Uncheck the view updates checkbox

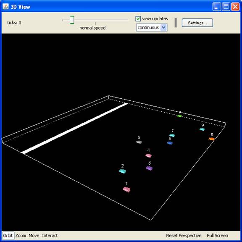[138, 18]
